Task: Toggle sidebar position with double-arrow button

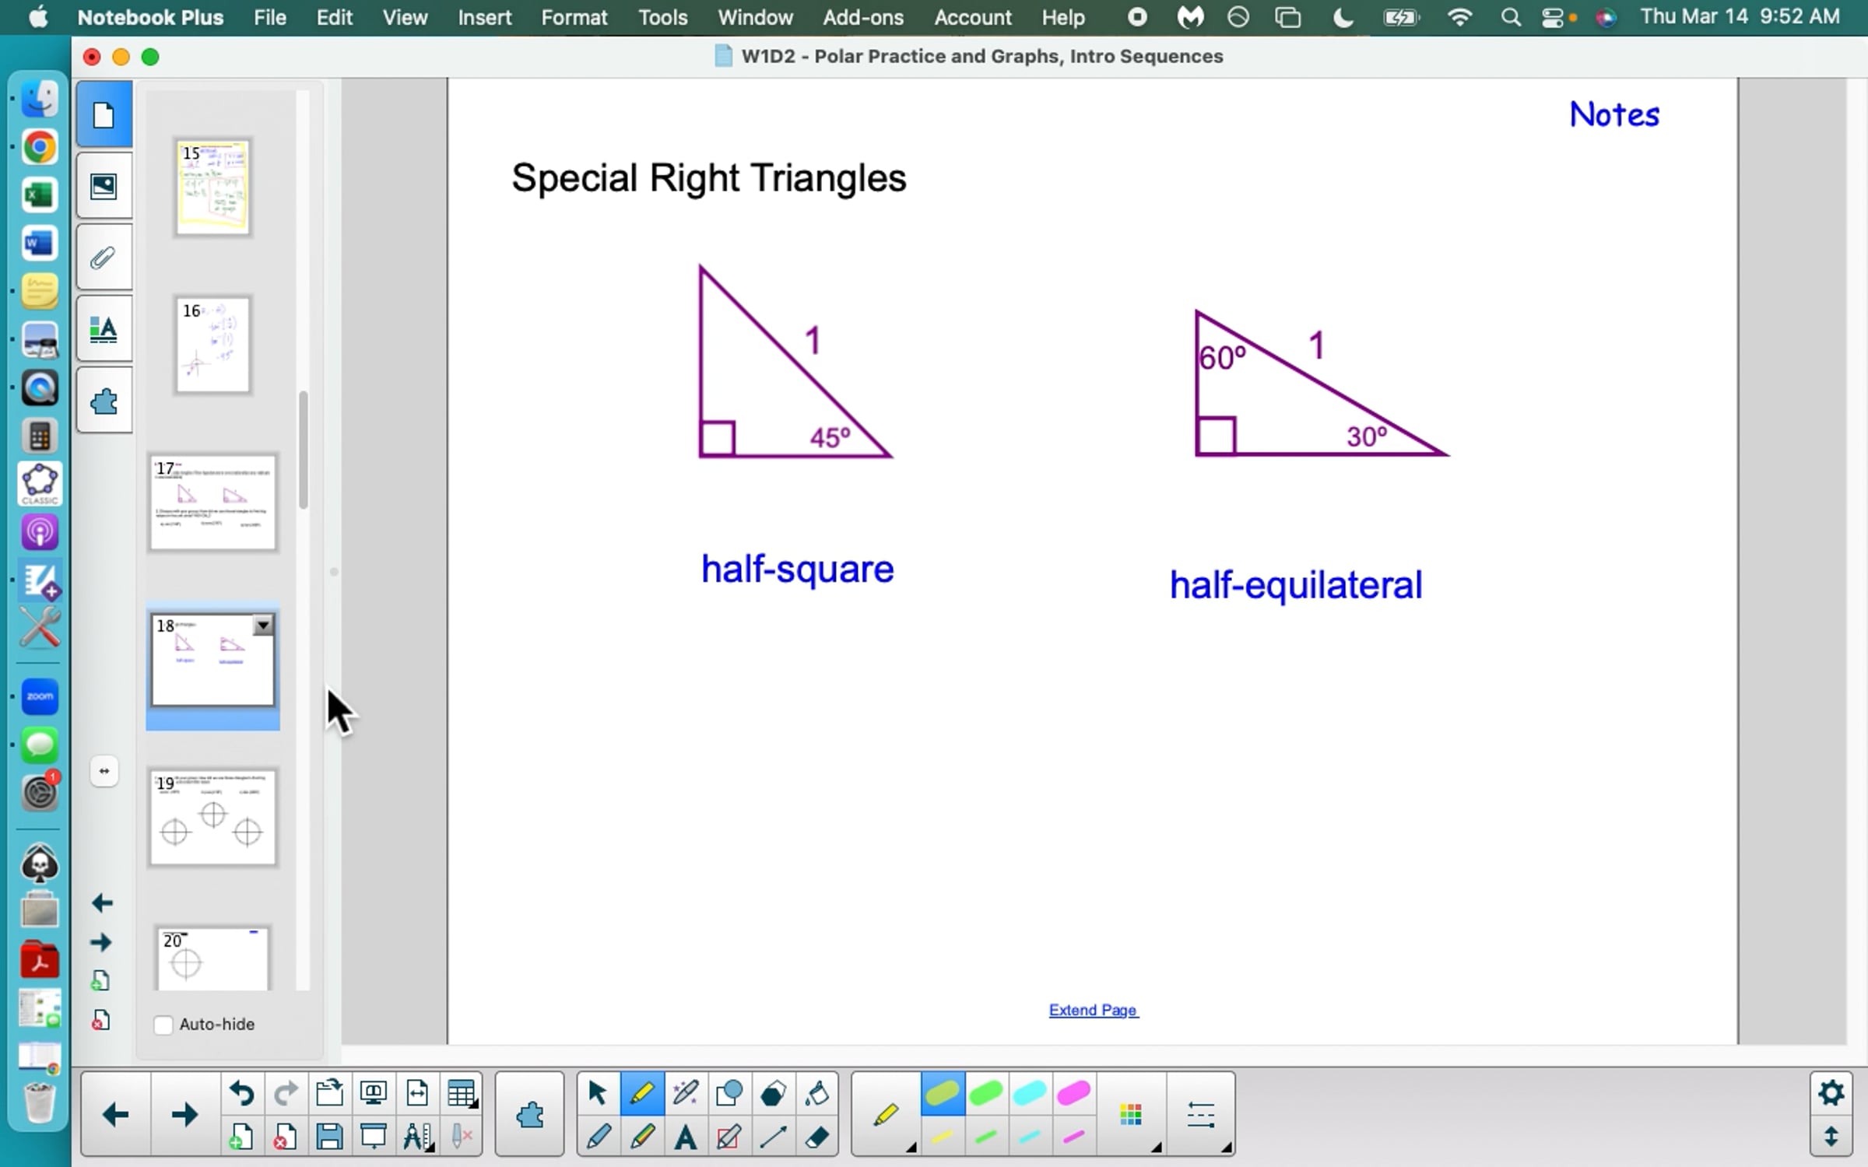Action: 104,771
